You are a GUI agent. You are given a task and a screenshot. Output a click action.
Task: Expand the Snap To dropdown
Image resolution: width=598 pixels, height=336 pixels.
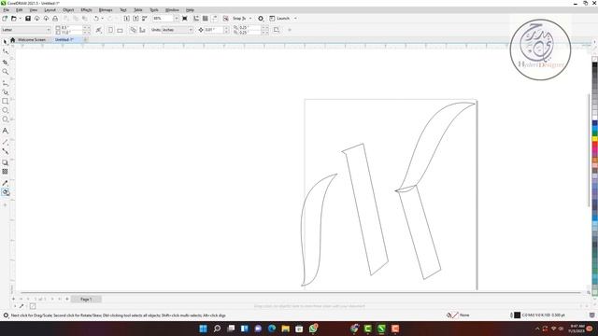pos(250,19)
